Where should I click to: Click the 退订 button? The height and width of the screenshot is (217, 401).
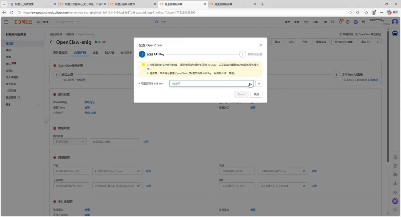point(365,42)
